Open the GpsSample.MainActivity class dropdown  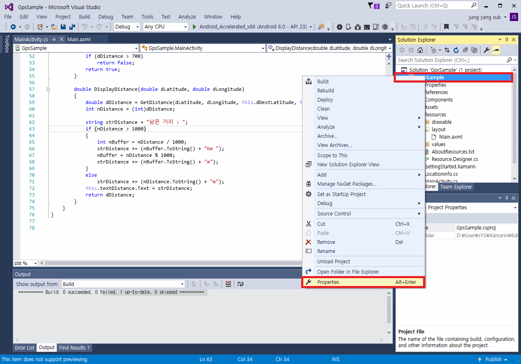202,48
